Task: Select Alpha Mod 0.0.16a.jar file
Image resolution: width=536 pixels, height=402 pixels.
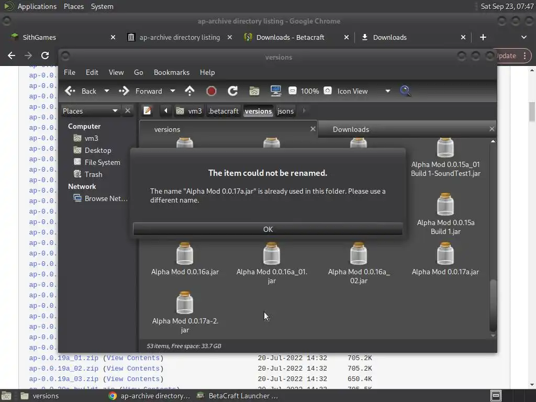Action: coord(185,259)
